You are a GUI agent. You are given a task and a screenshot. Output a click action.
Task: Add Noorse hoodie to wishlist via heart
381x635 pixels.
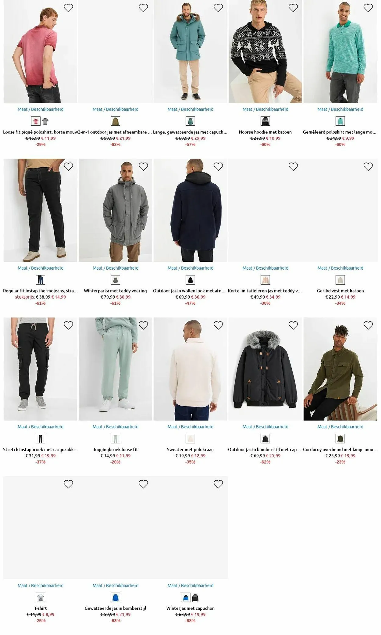click(x=293, y=8)
